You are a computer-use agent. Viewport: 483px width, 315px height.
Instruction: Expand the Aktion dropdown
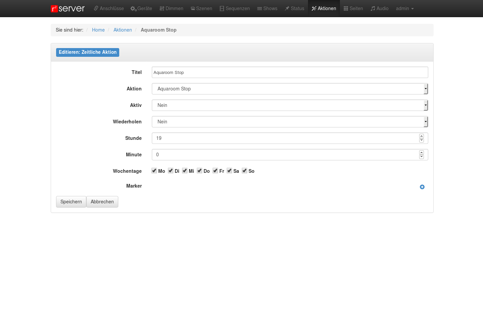click(x=426, y=89)
